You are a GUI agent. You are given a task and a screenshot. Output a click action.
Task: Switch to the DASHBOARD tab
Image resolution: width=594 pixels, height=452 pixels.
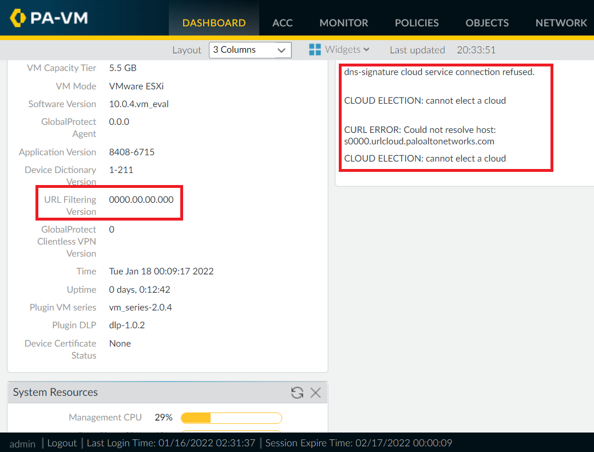(214, 23)
